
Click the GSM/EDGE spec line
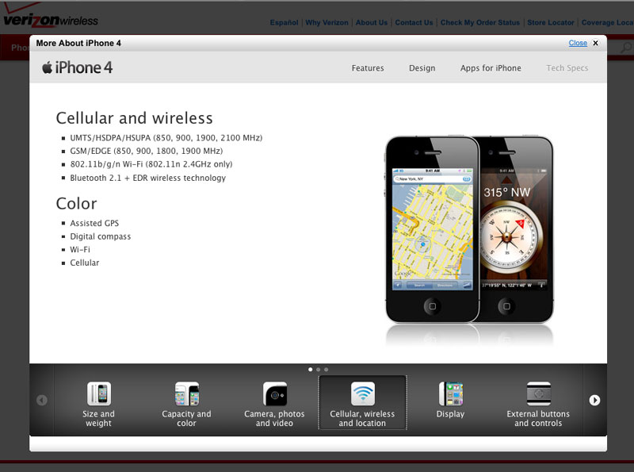(x=147, y=151)
